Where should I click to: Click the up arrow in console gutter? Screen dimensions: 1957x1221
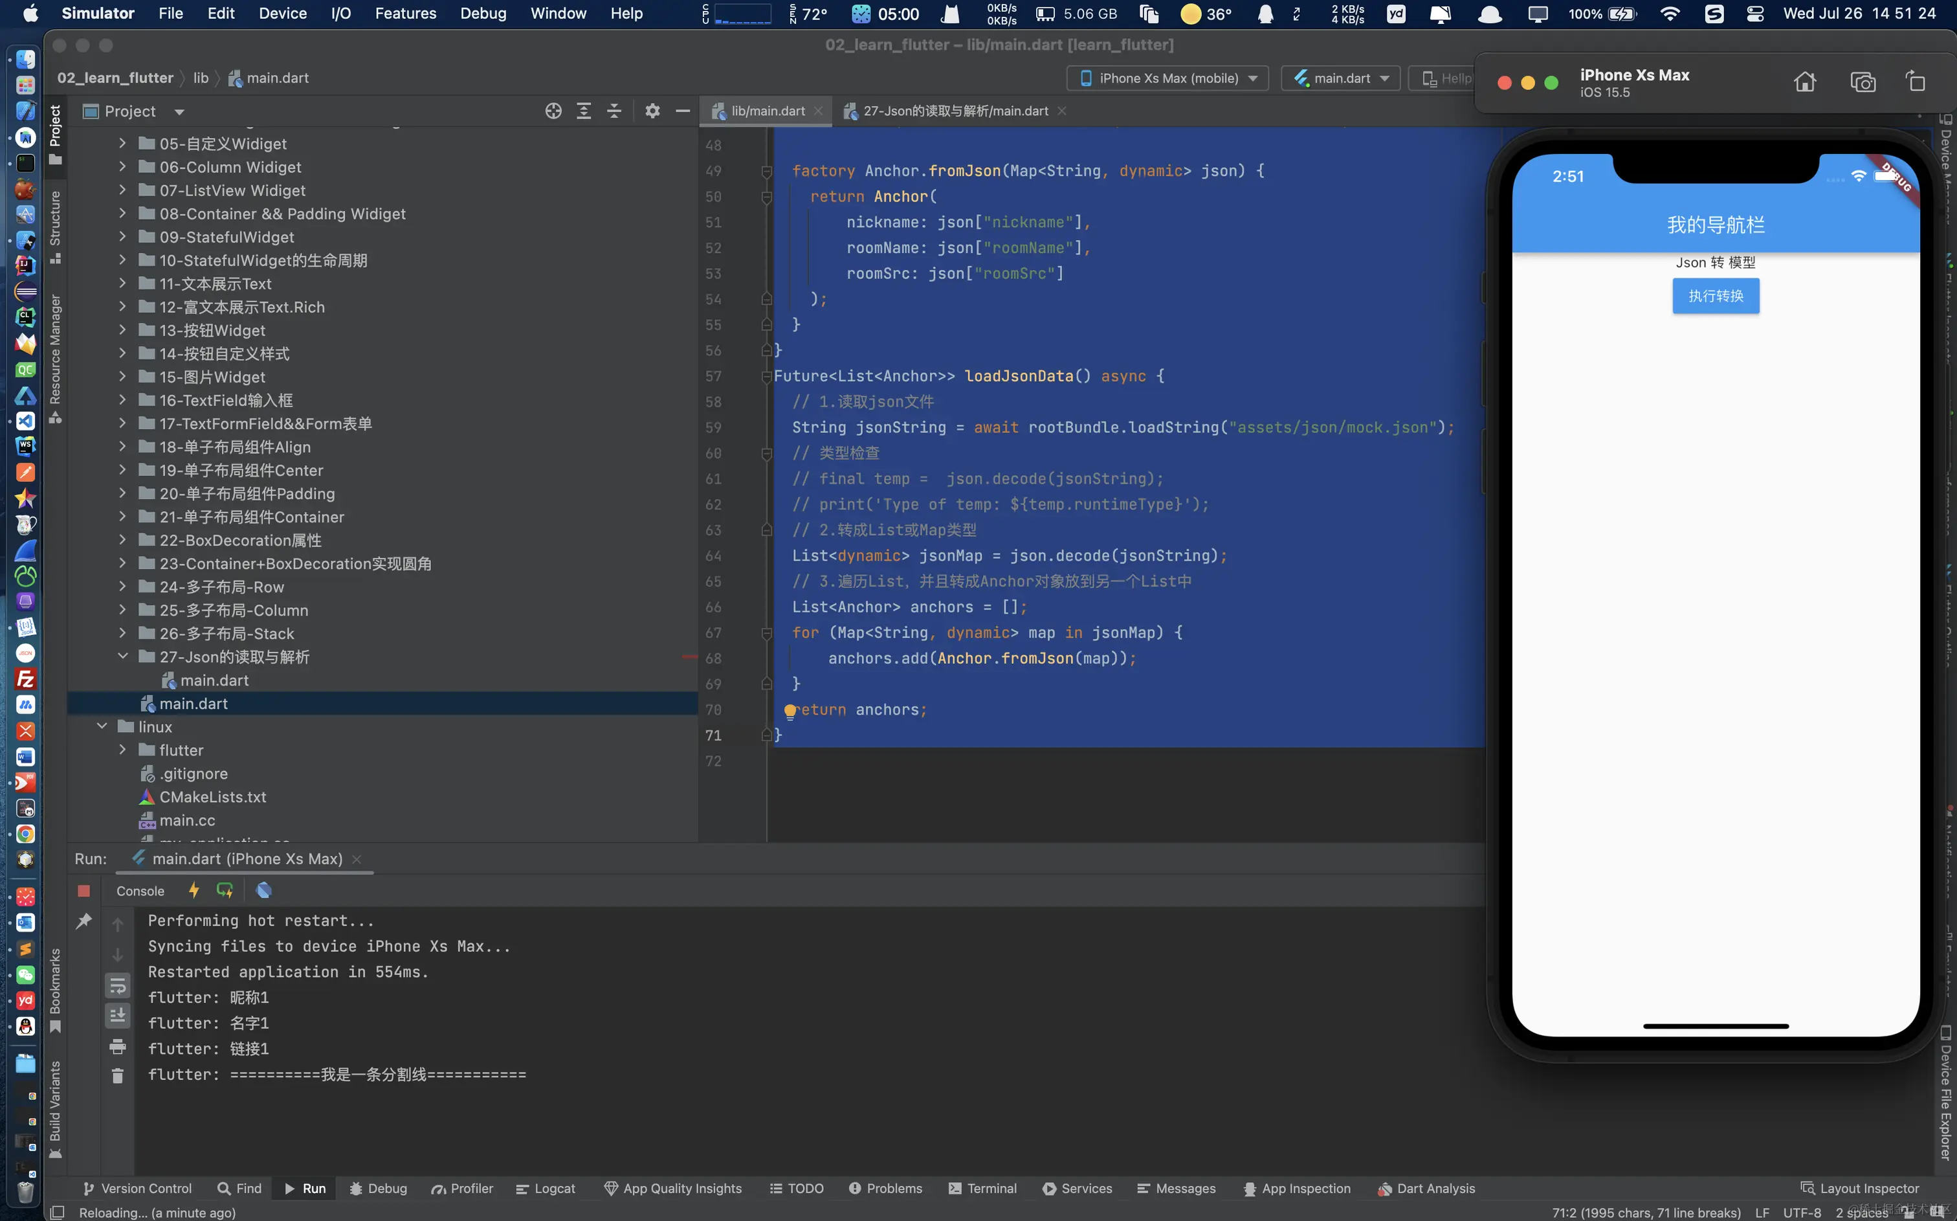click(118, 924)
